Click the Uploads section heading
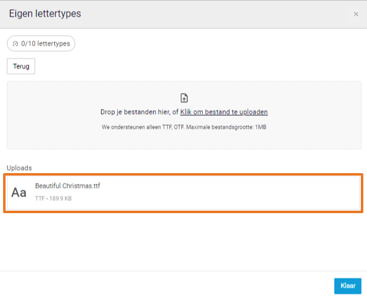Image resolution: width=367 pixels, height=300 pixels. click(19, 168)
